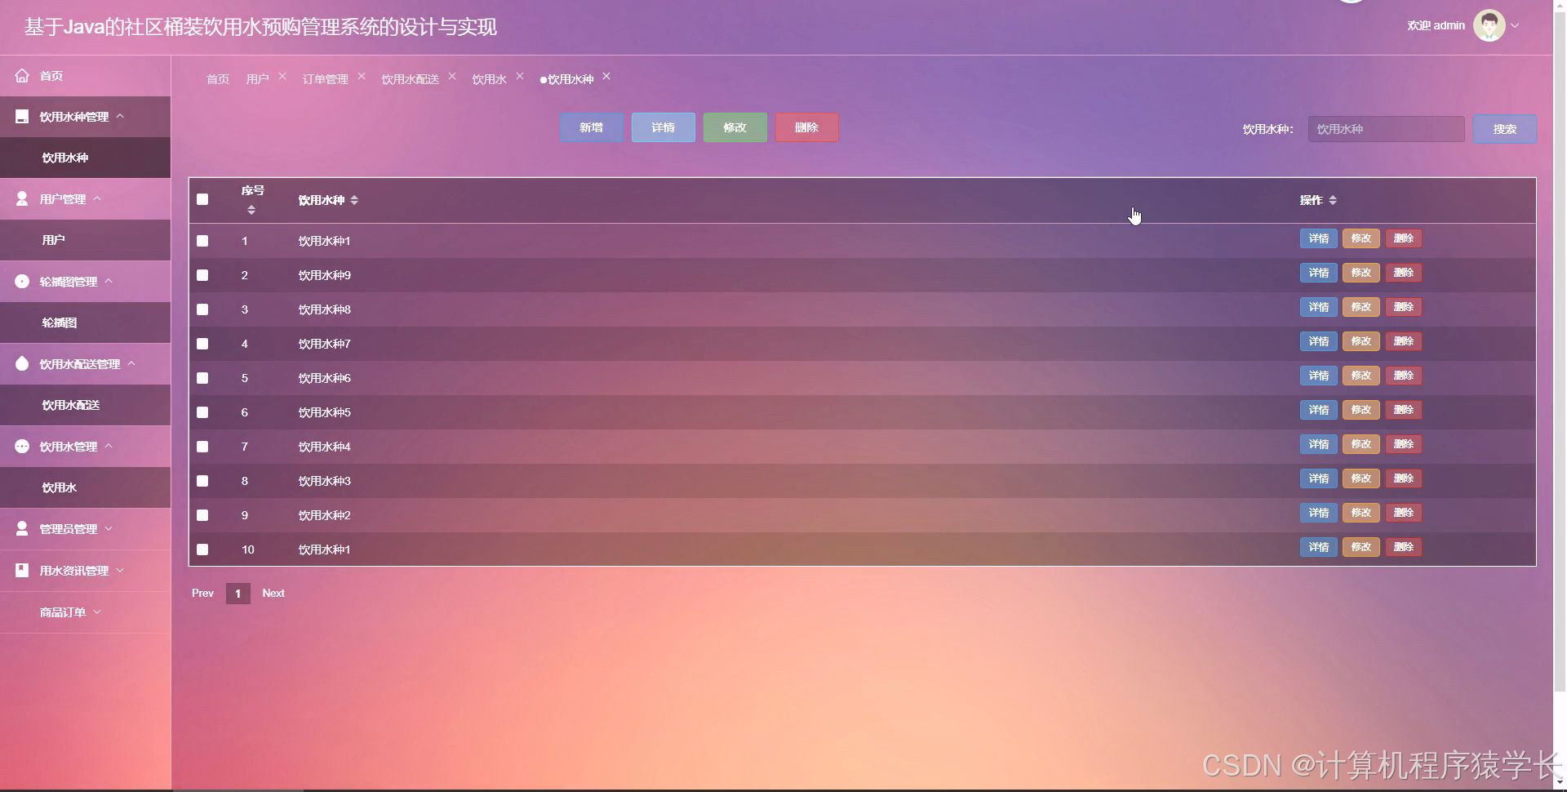Click the 饮用水种7 table cell
This screenshot has height=792, width=1567.
325,344
